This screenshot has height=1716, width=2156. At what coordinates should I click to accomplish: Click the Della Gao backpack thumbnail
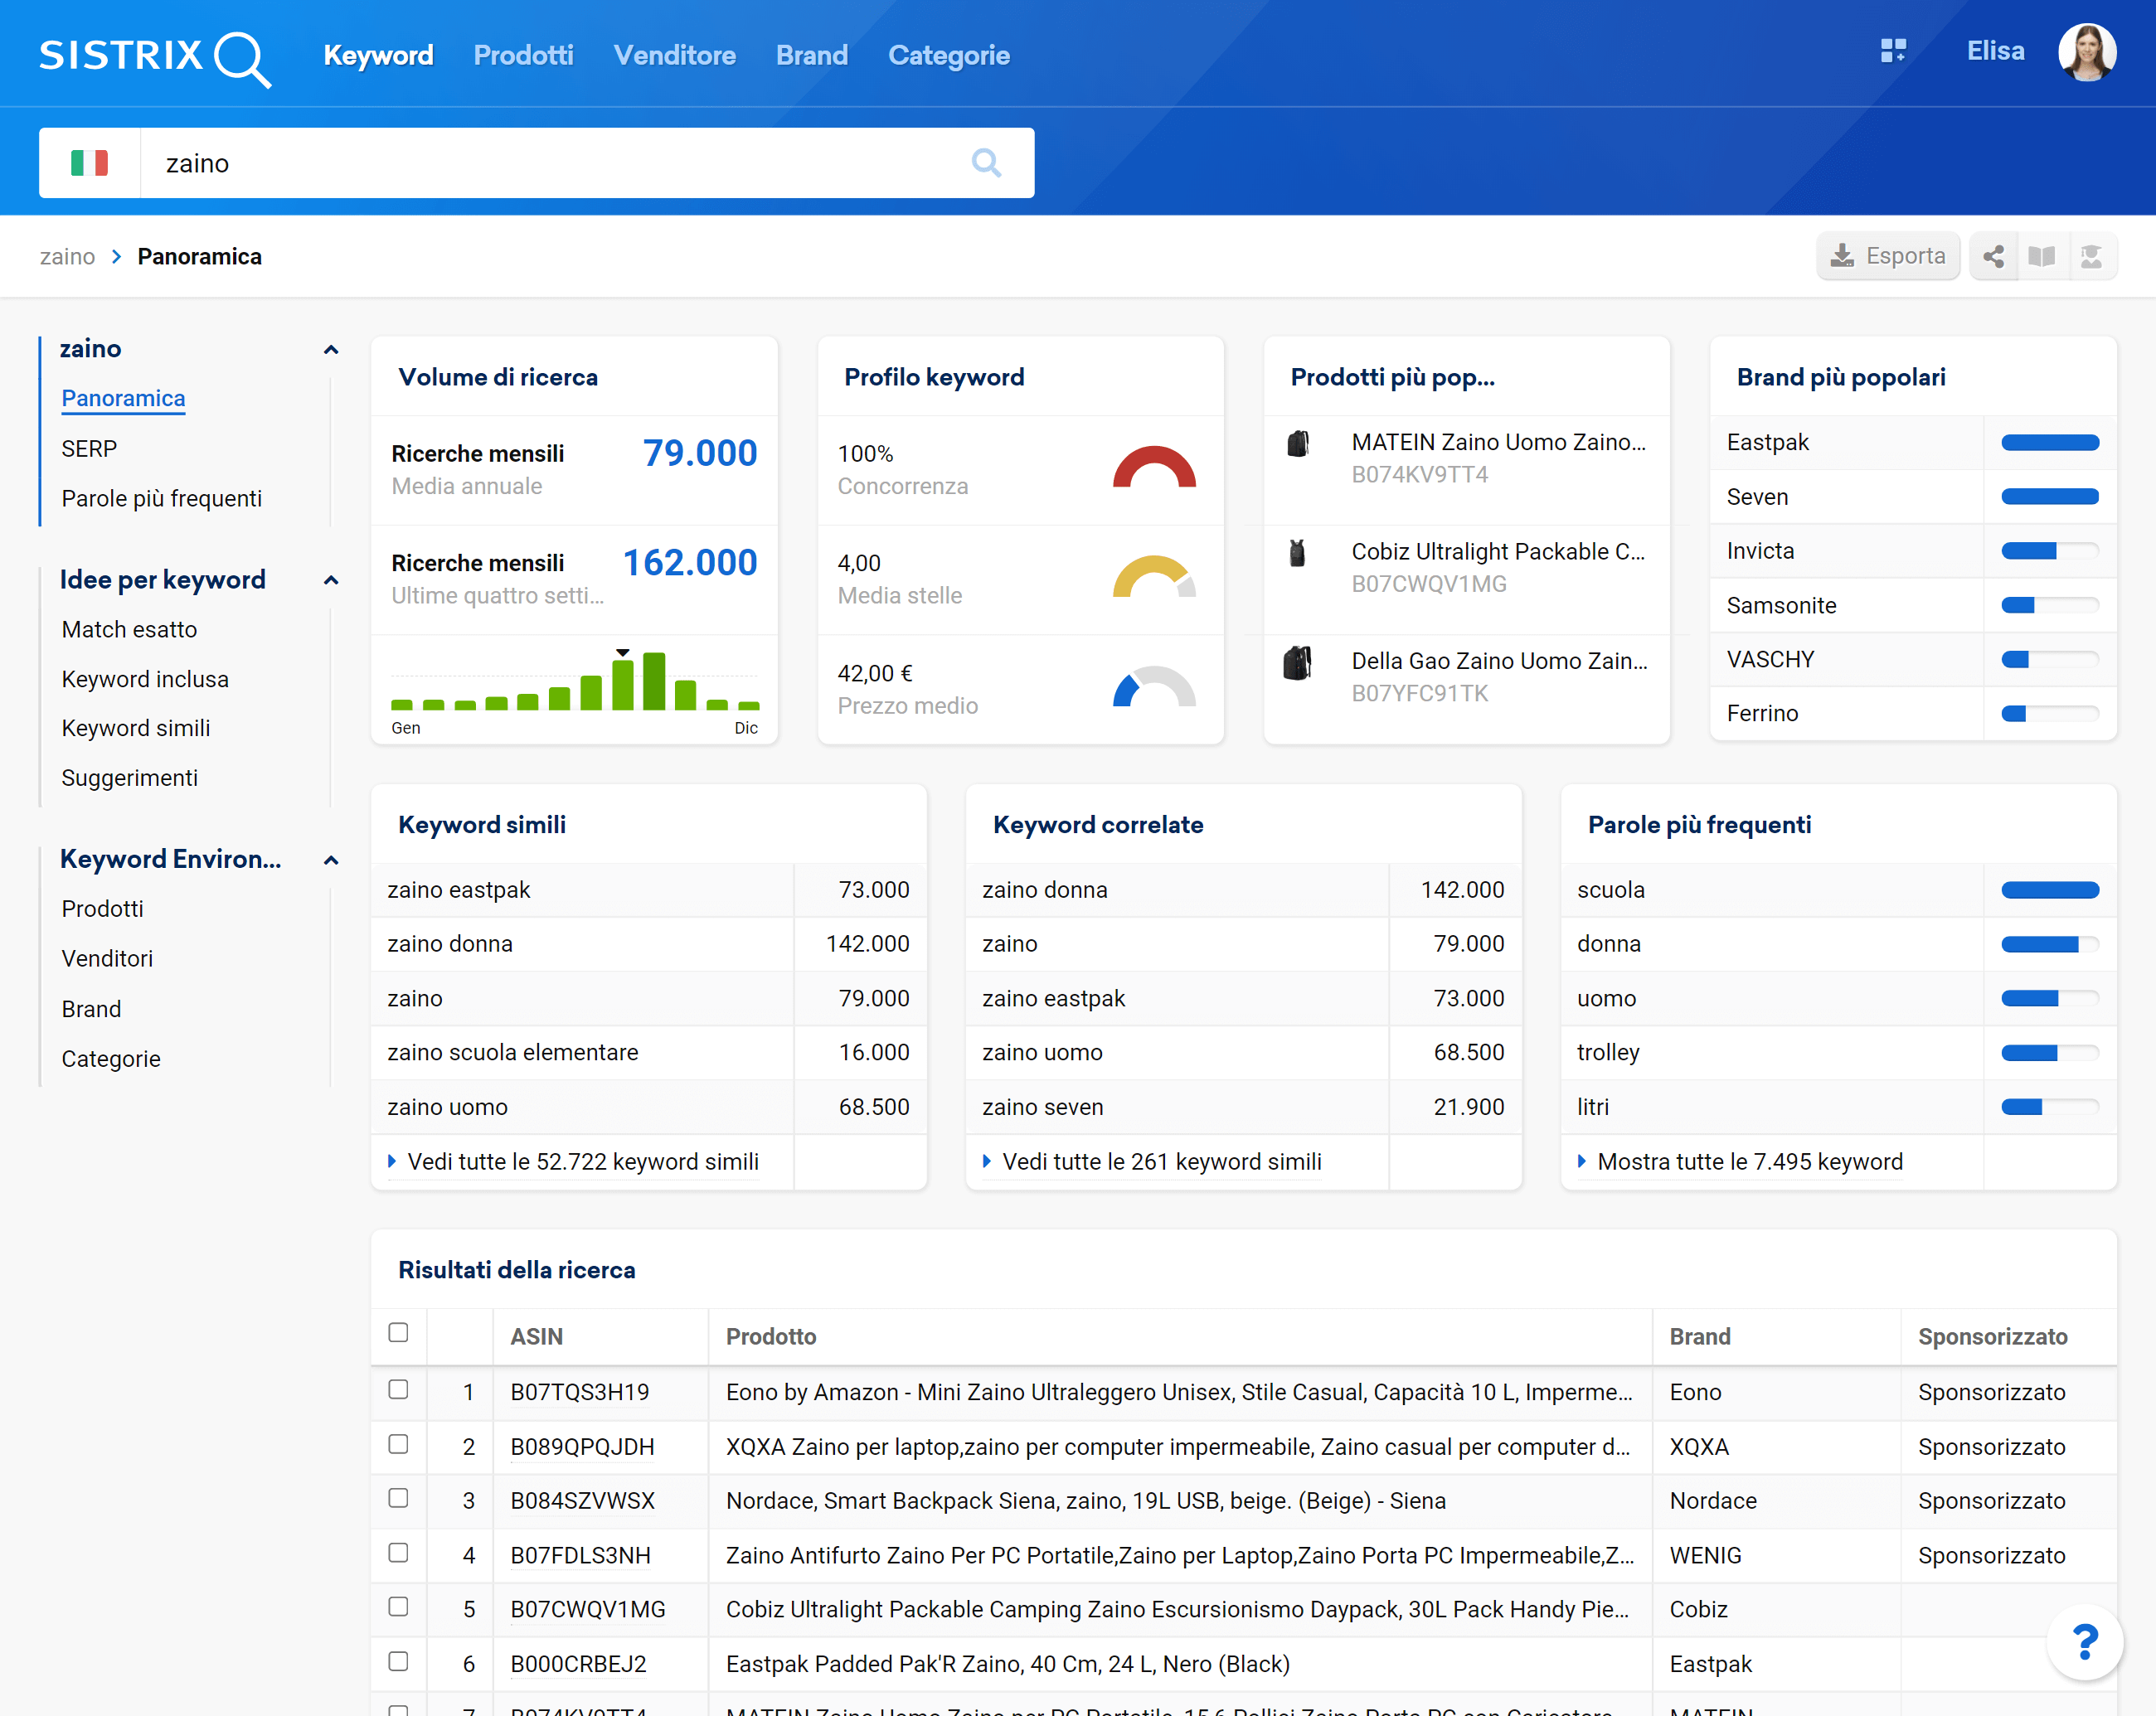coord(1298,662)
